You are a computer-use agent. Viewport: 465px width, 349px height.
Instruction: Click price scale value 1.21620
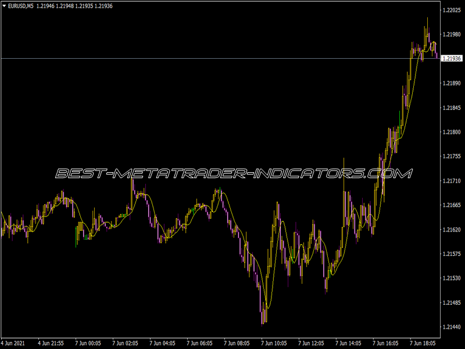click(x=452, y=230)
